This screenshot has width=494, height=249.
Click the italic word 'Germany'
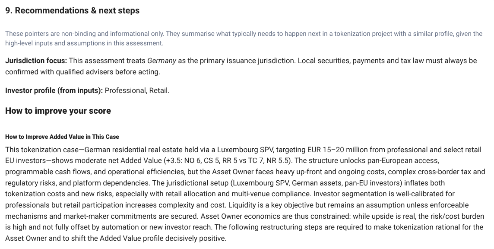pyautogui.click(x=161, y=61)
